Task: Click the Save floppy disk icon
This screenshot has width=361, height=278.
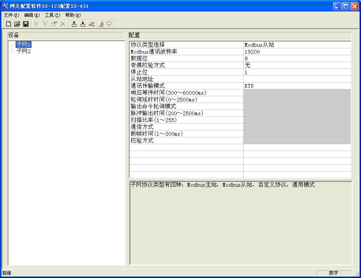Action: click(26, 24)
